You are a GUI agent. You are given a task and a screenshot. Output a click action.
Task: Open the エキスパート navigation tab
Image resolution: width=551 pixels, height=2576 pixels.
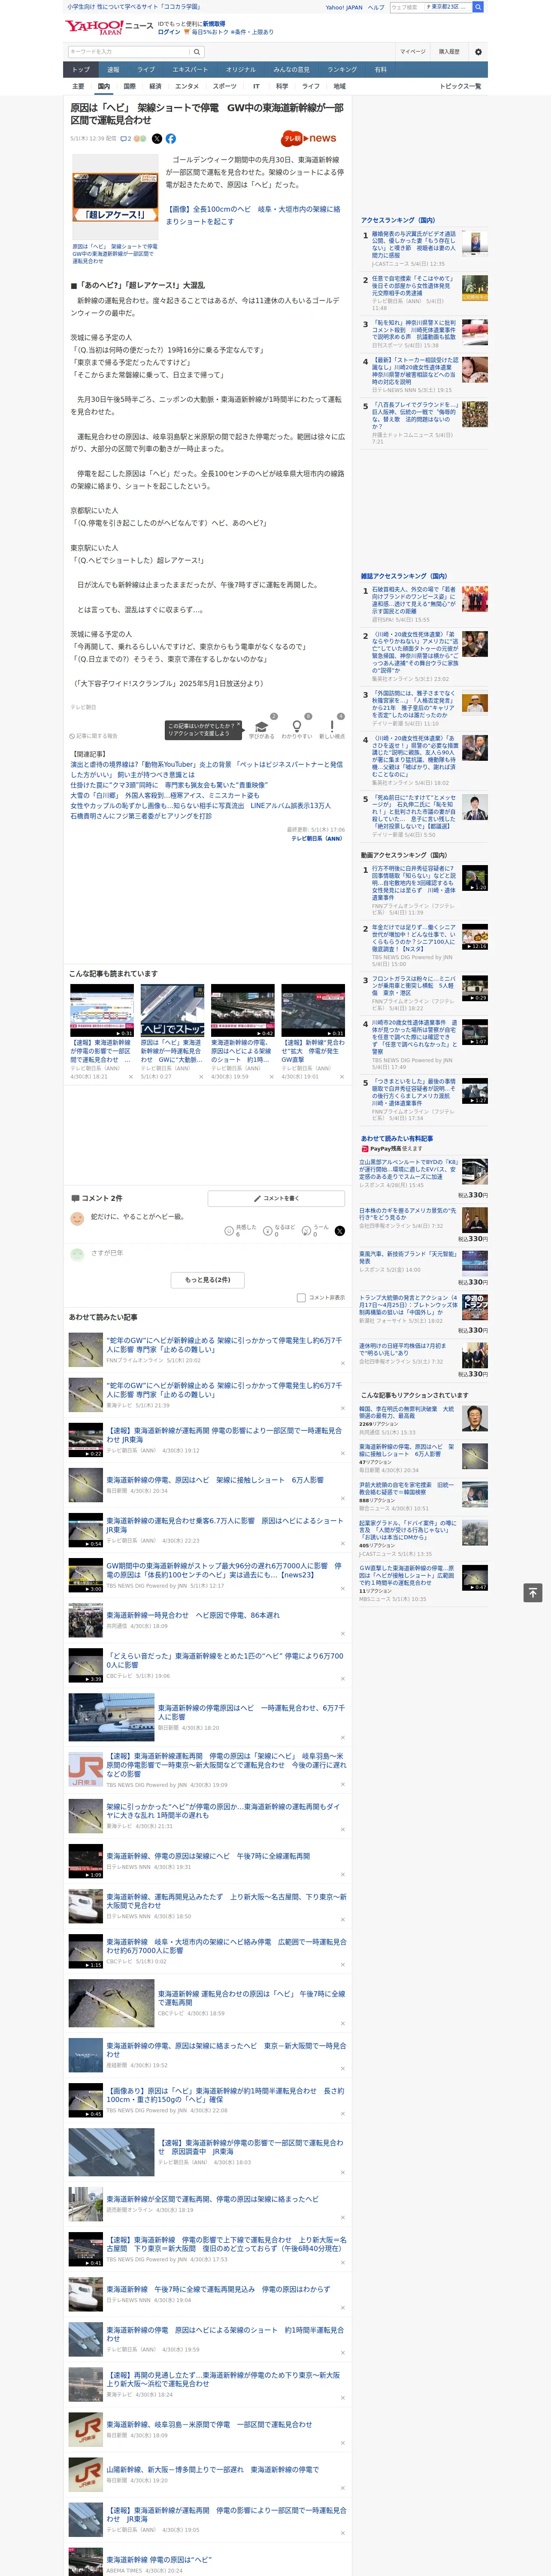190,70
